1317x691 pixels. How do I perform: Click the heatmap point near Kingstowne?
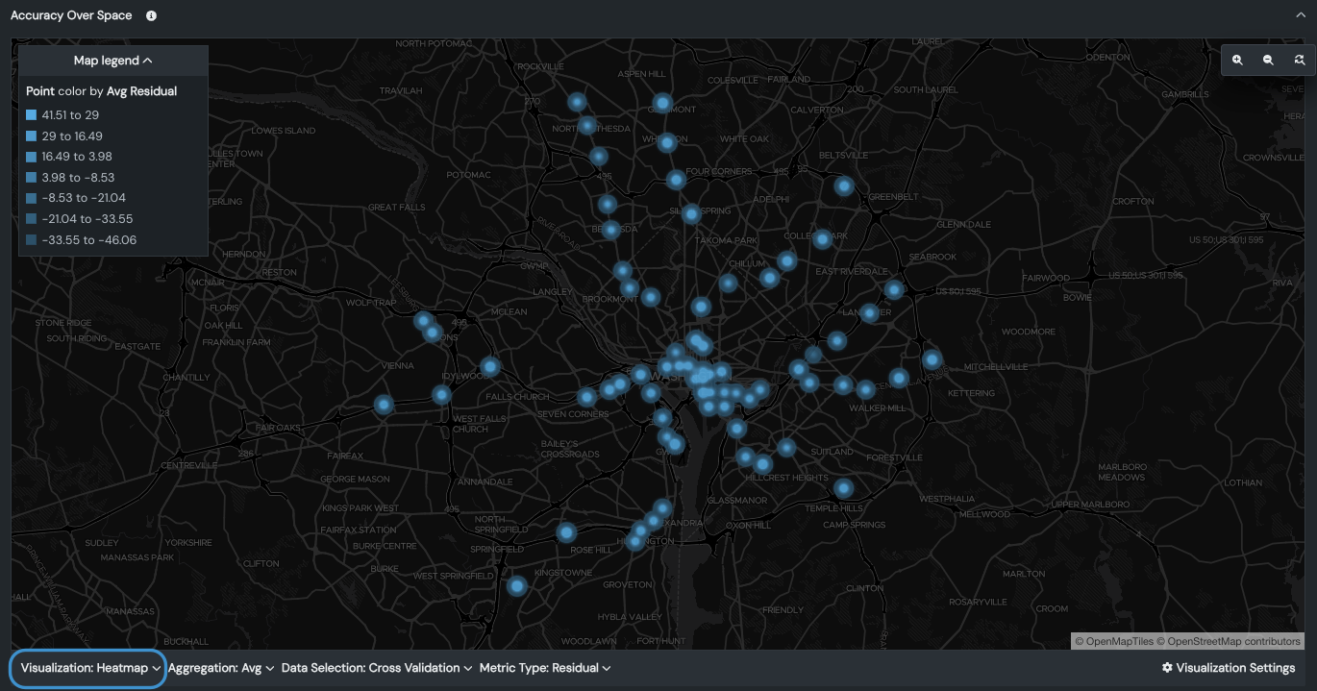(x=517, y=585)
